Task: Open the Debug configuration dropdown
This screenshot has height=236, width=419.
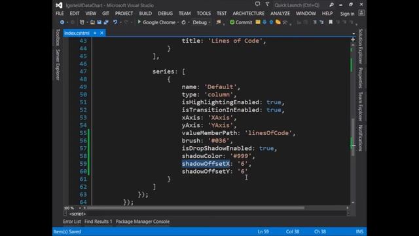Action: (x=209, y=22)
